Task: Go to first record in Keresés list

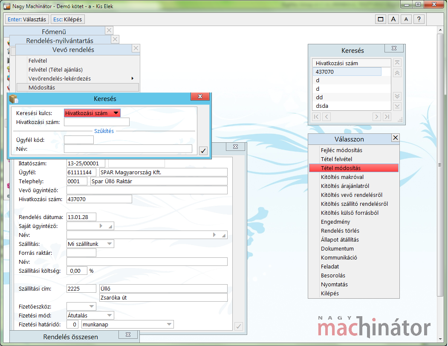Action: pos(316,117)
